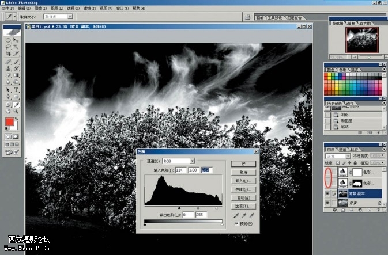
Task: Select the Type (T) tool
Action: [16, 90]
